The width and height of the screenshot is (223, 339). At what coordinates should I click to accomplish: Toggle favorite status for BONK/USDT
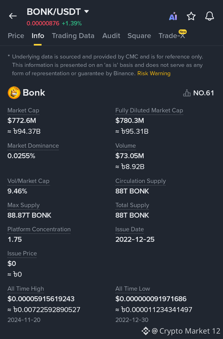pyautogui.click(x=191, y=16)
